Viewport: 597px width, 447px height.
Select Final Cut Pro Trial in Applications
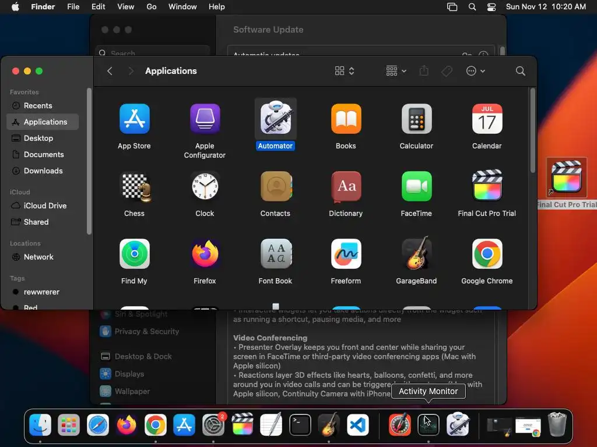point(487,186)
